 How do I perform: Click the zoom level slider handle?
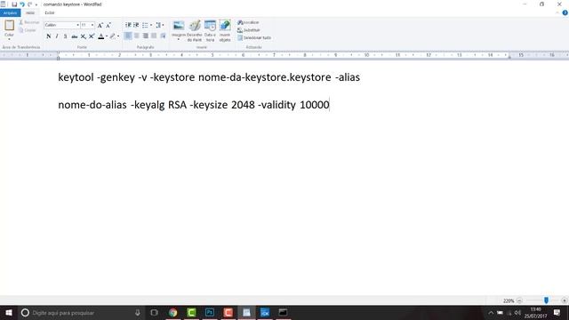click(x=546, y=300)
